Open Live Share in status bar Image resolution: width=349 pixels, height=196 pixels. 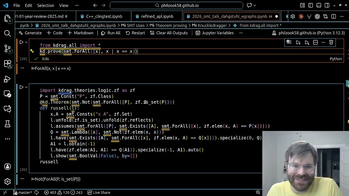point(99,192)
